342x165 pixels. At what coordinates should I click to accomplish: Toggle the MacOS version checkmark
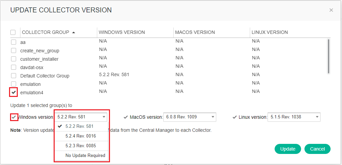[126, 117]
